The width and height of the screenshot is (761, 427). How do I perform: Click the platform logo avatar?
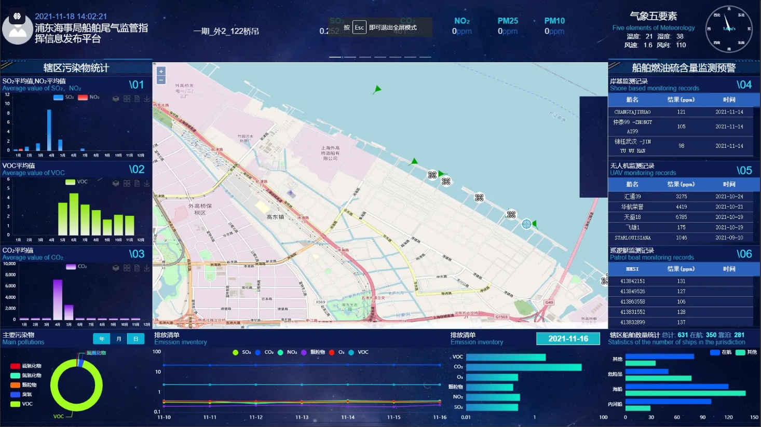(17, 28)
